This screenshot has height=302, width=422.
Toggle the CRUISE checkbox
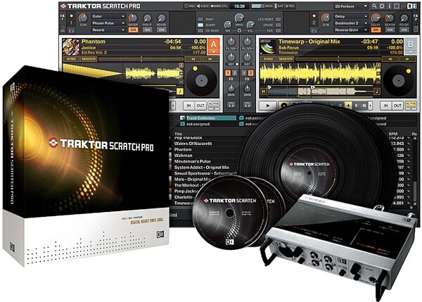[278, 25]
